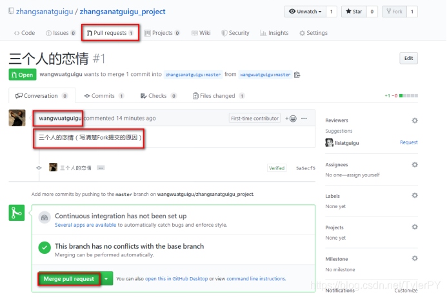Add a reaction with the smiley icon

pos(291,119)
